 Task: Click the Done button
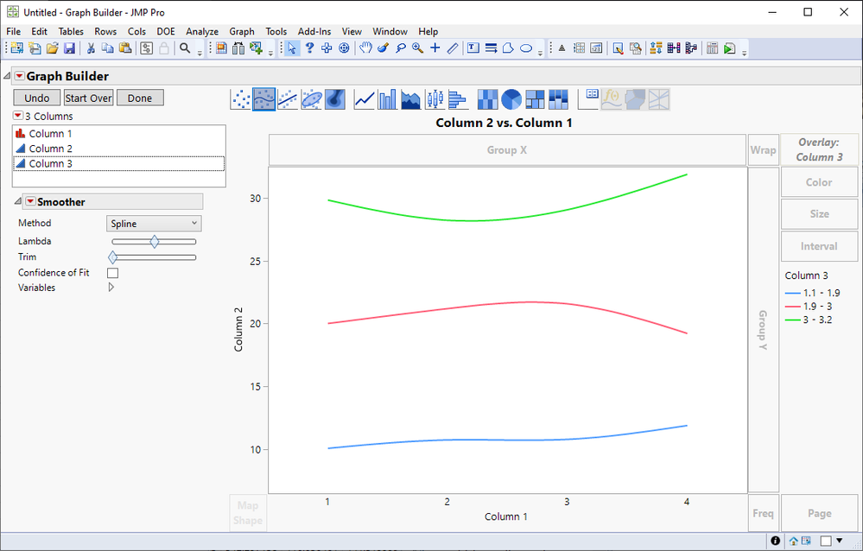[140, 97]
